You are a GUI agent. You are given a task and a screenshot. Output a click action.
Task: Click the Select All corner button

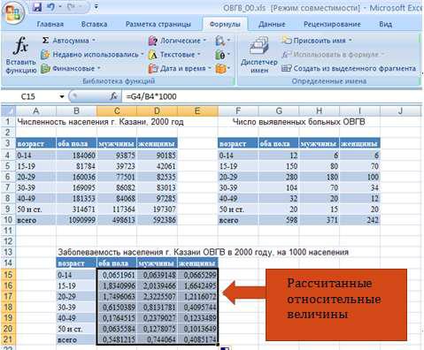click(8, 110)
